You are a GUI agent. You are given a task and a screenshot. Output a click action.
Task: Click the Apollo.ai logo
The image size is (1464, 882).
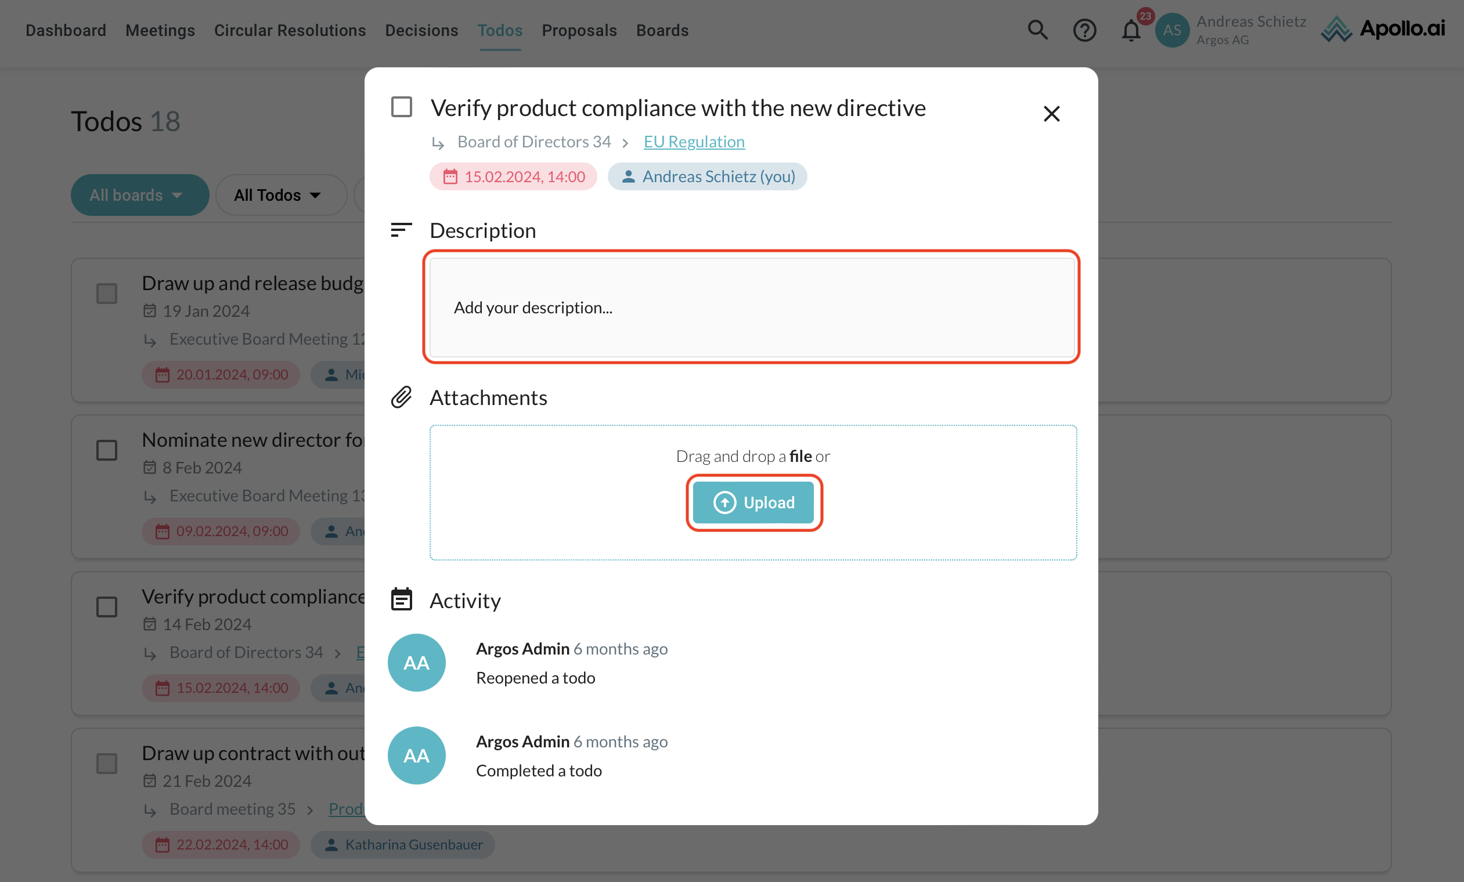[1383, 28]
